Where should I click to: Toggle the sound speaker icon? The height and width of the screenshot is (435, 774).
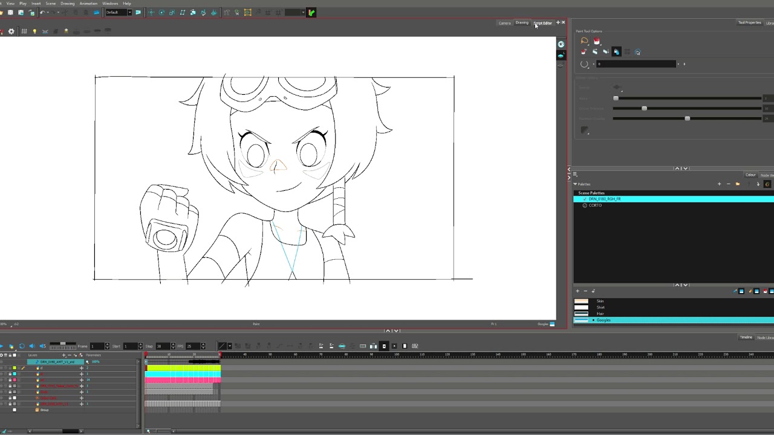[x=32, y=346]
